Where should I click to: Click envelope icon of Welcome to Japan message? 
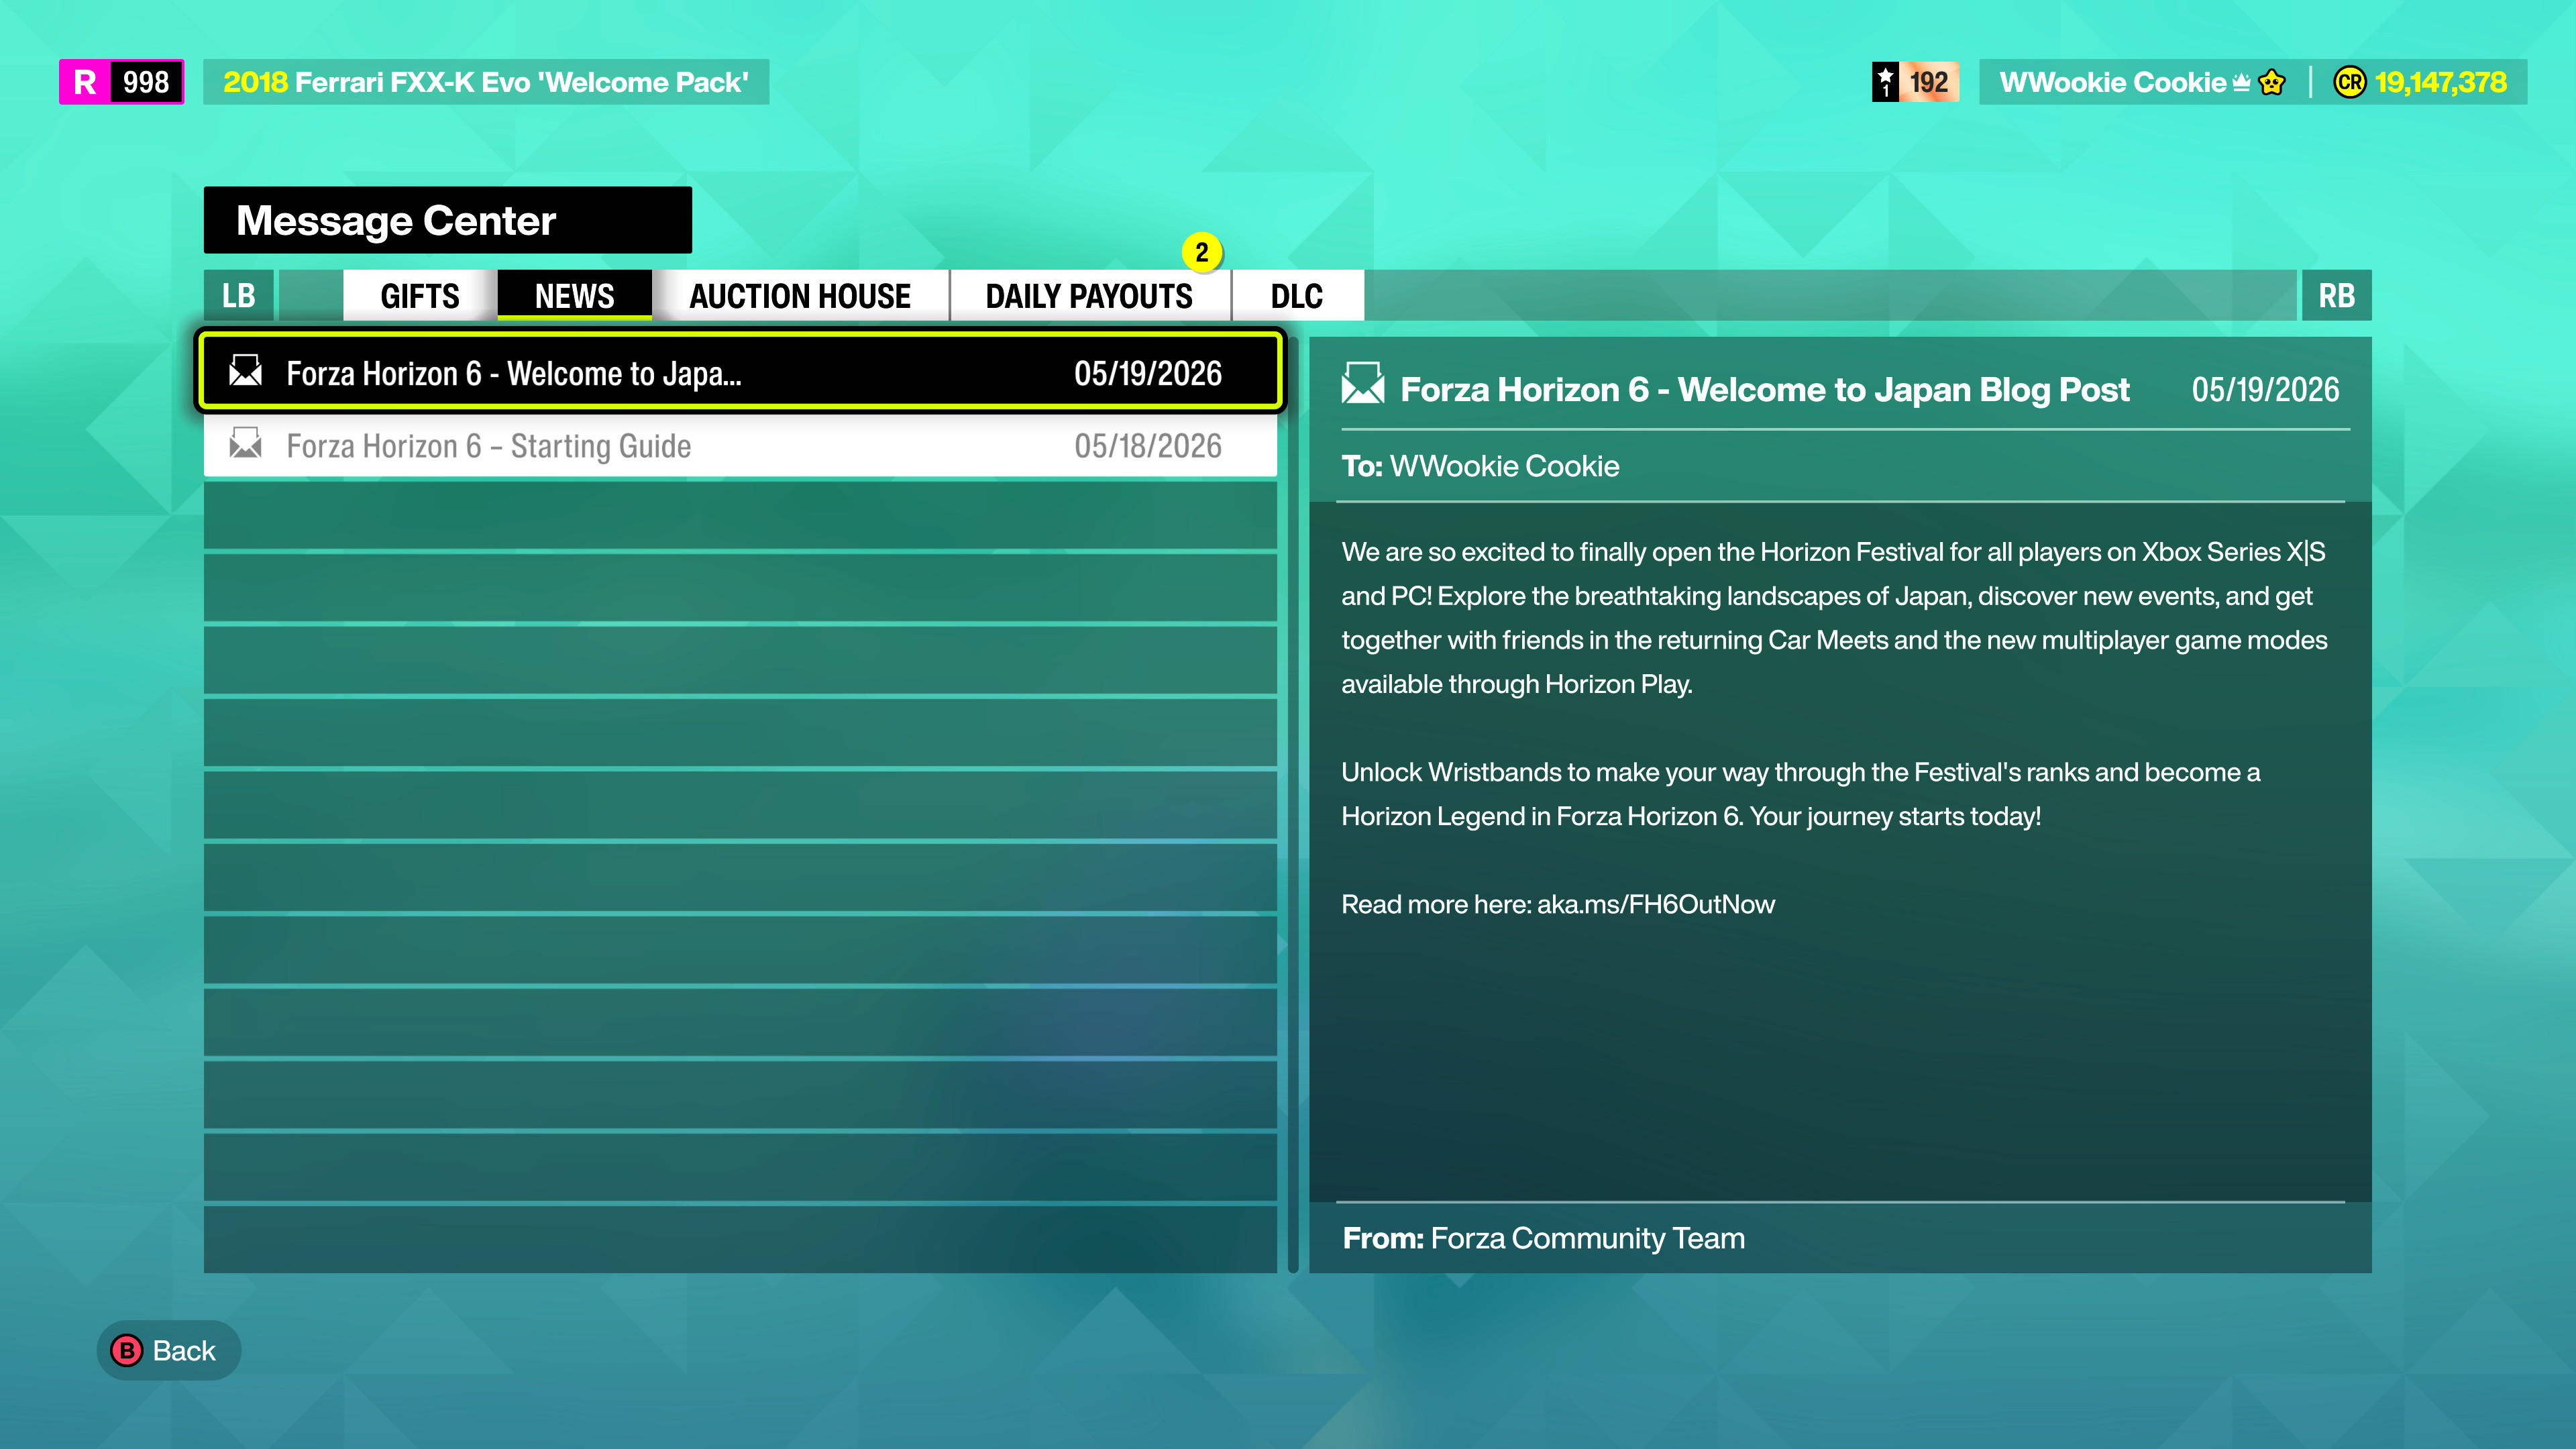tap(245, 371)
